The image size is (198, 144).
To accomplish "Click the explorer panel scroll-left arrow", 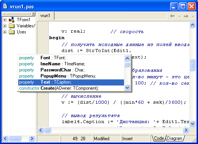I will pos(5,139).
